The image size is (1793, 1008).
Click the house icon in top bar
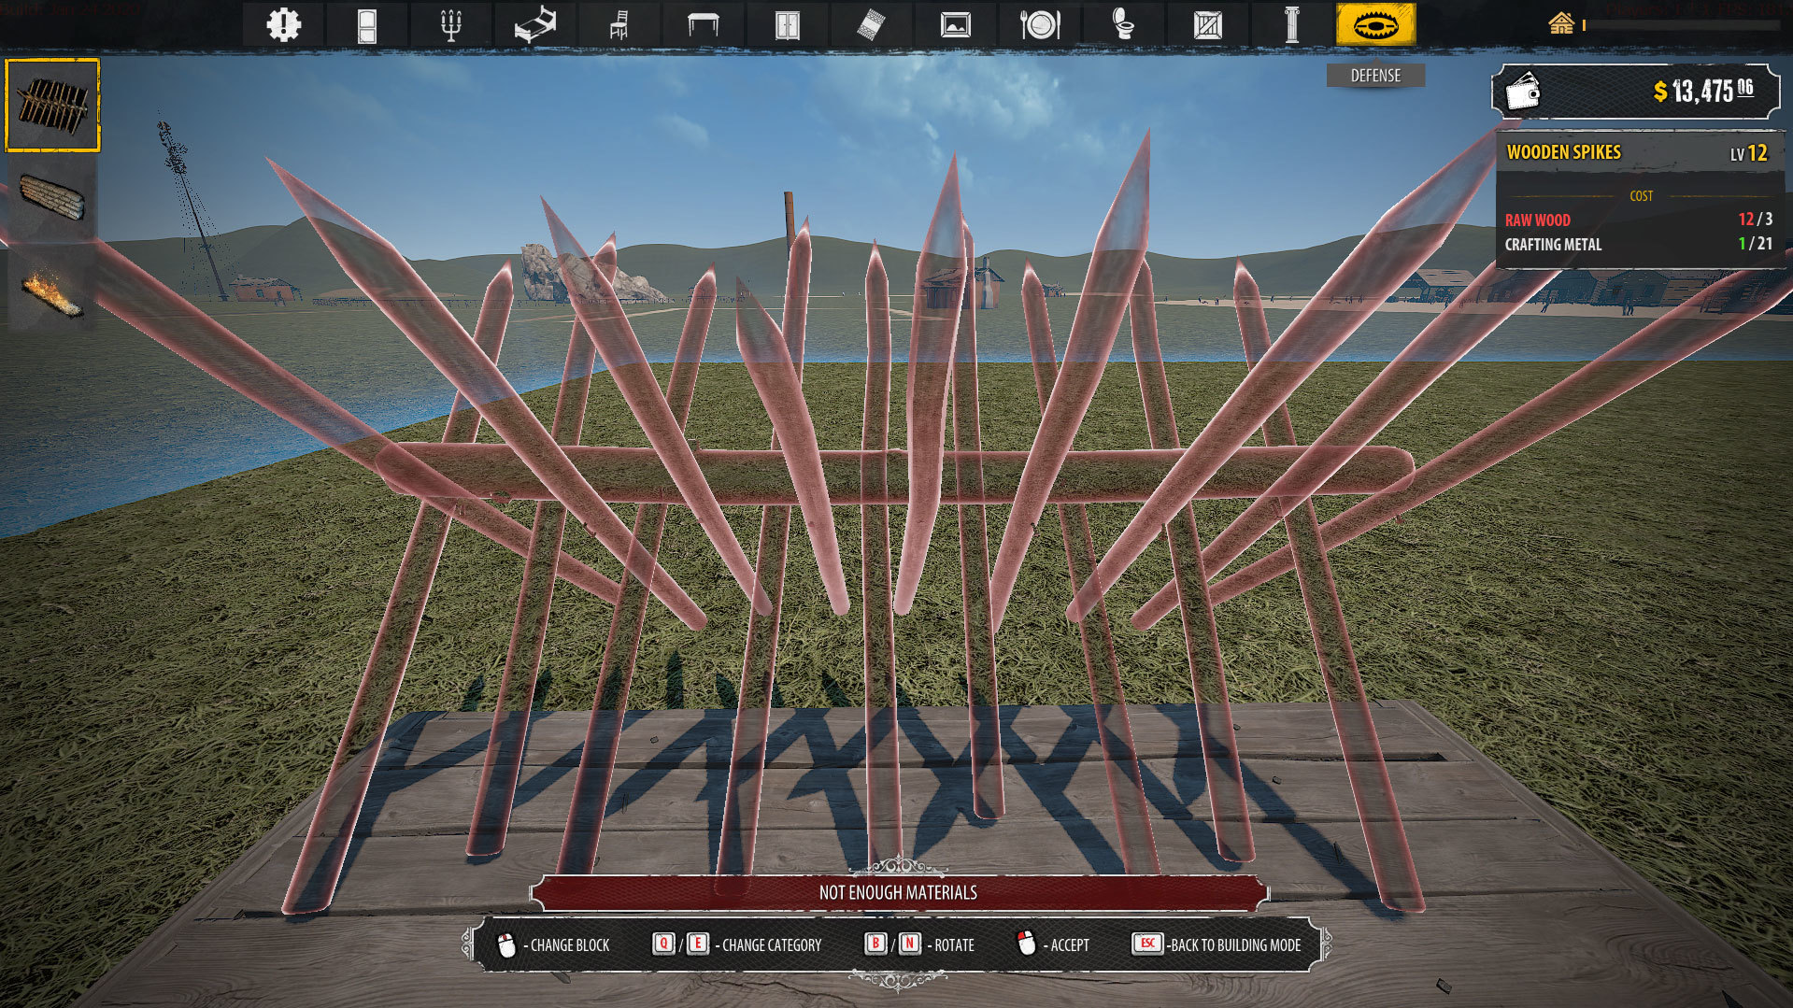pyautogui.click(x=1561, y=22)
